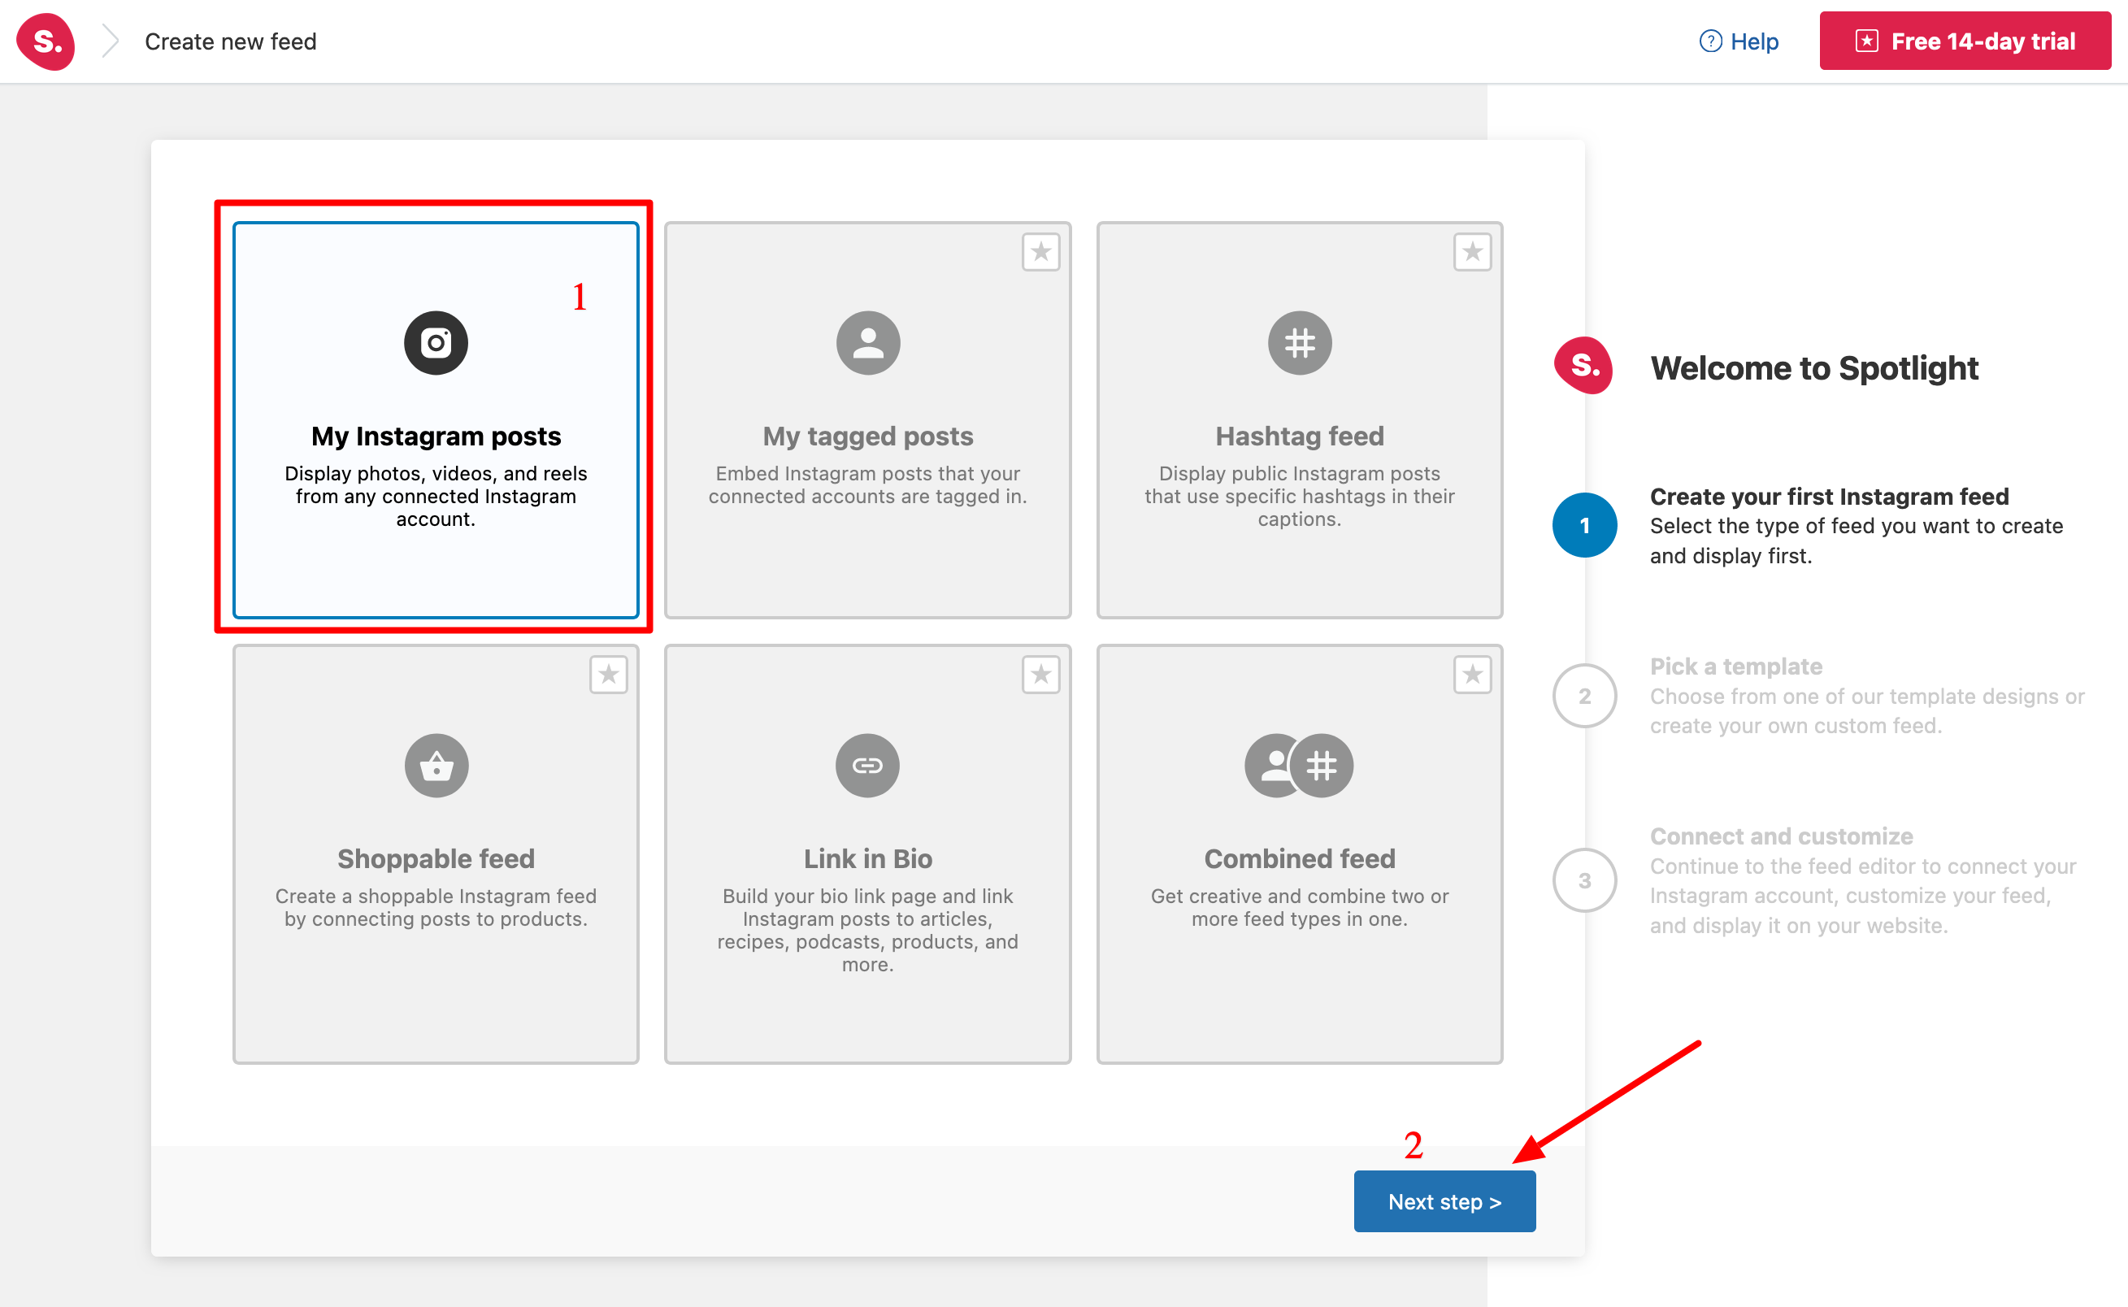Open the Help question mark icon
Image resolution: width=2128 pixels, height=1307 pixels.
pyautogui.click(x=1709, y=41)
